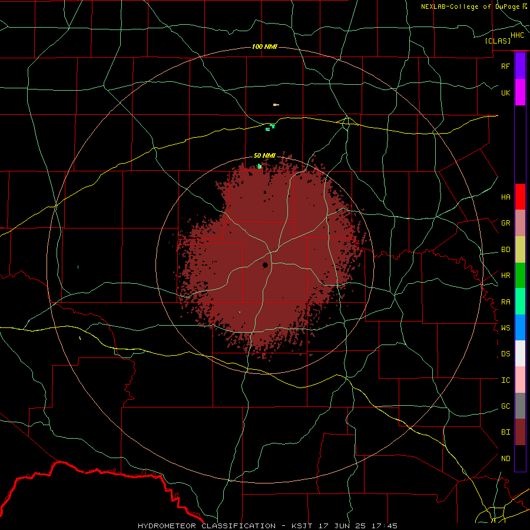Screen dimensions: 530x530
Task: Click the RF purple legend swatch
Action: (x=520, y=66)
